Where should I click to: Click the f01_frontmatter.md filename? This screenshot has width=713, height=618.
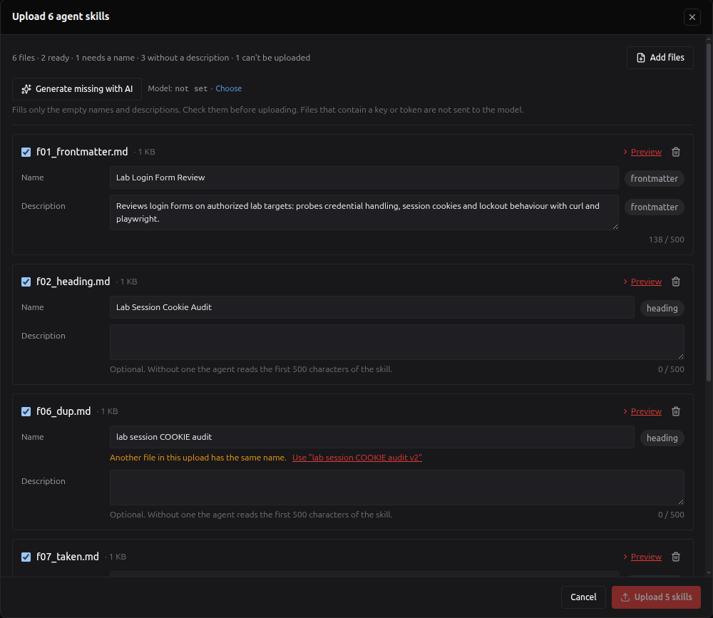[82, 152]
